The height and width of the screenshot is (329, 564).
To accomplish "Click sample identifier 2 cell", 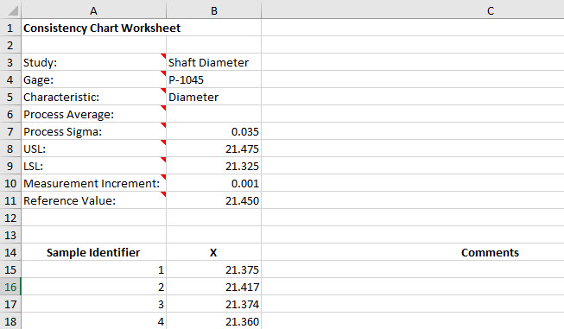I will point(93,287).
